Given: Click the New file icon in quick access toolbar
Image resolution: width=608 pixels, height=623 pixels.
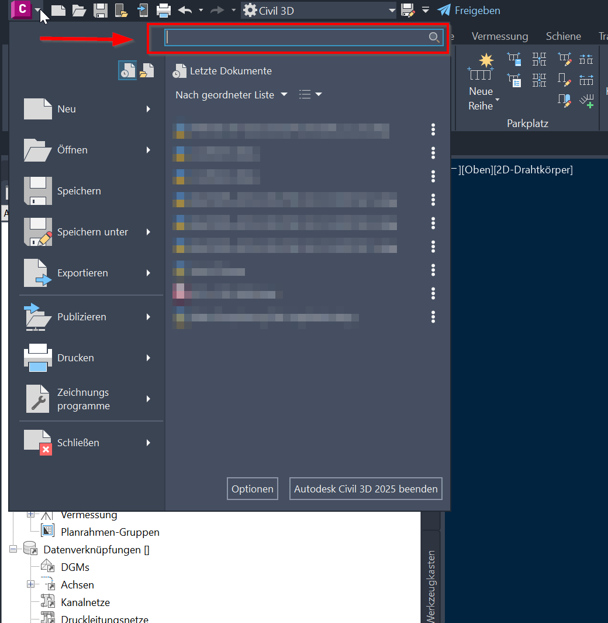Looking at the screenshot, I should click(x=58, y=11).
